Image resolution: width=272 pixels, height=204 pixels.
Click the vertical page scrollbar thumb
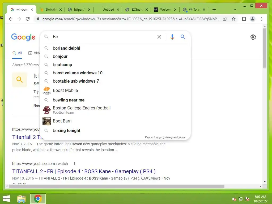[265, 48]
